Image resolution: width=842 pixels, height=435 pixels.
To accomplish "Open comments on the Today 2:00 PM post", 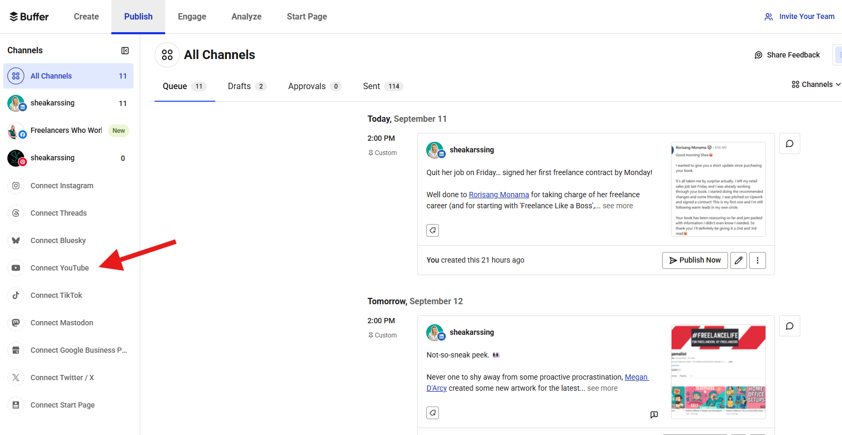I will coord(790,143).
